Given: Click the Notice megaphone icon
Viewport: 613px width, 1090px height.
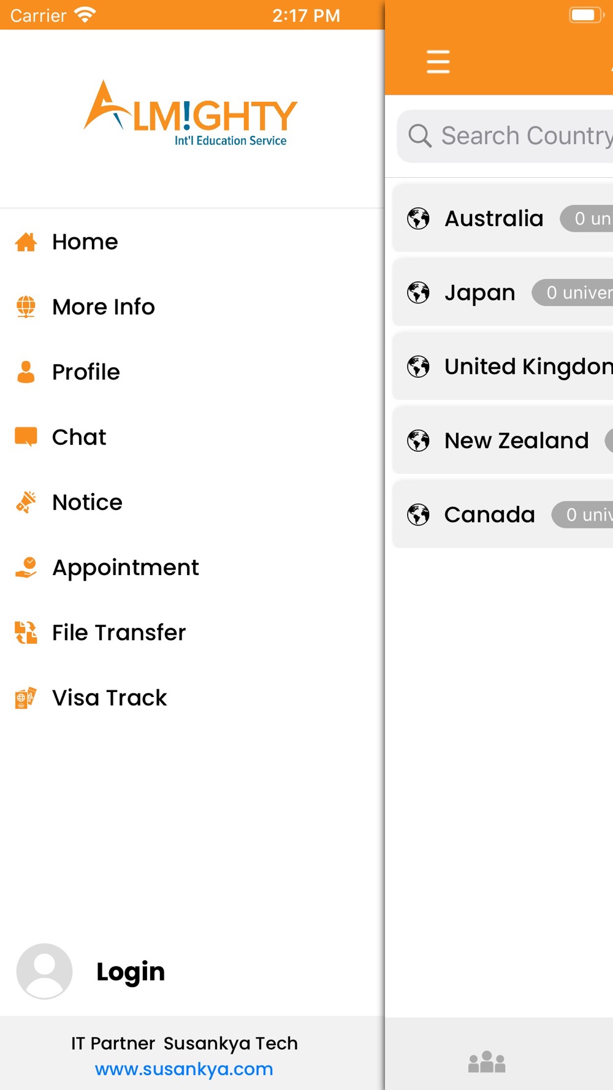Looking at the screenshot, I should (x=26, y=502).
